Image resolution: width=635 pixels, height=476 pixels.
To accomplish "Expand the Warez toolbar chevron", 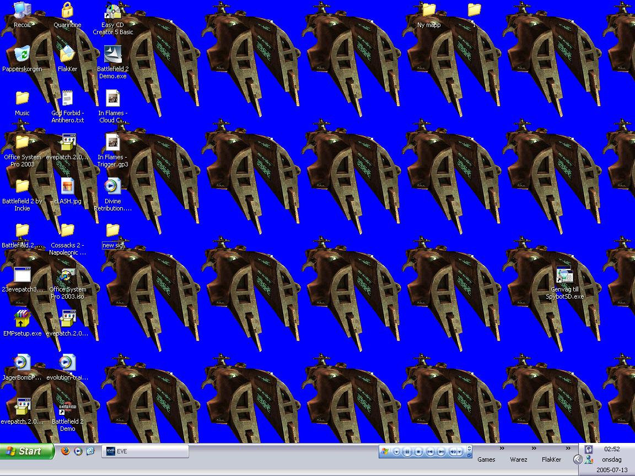I will click(x=534, y=448).
